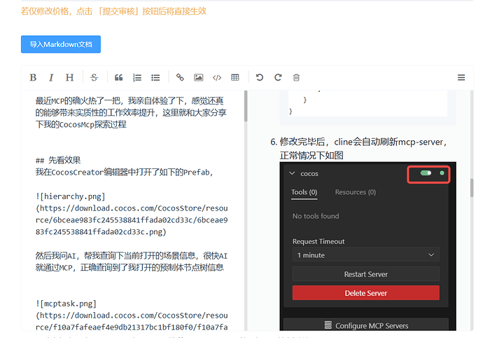Click the '![mcptask.png]' markdown line
The width and height of the screenshot is (483, 338).
tap(66, 304)
